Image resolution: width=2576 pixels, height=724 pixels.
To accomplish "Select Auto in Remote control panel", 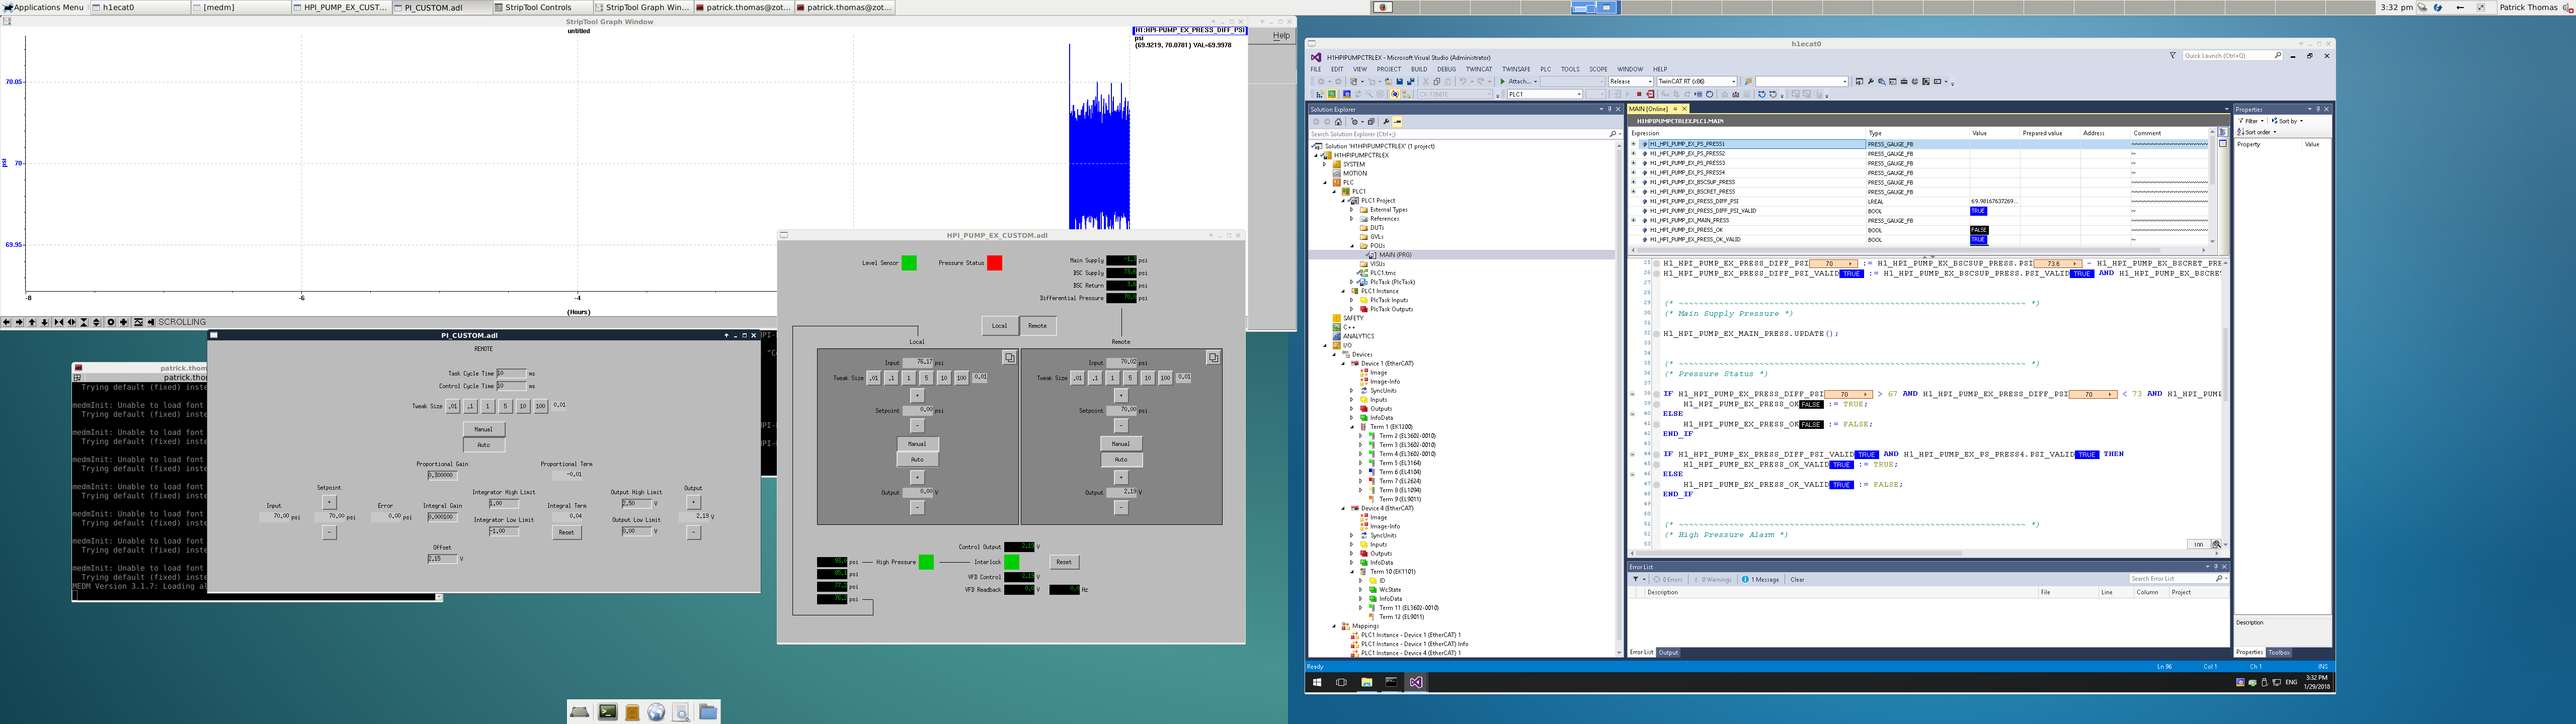I will 1121,459.
